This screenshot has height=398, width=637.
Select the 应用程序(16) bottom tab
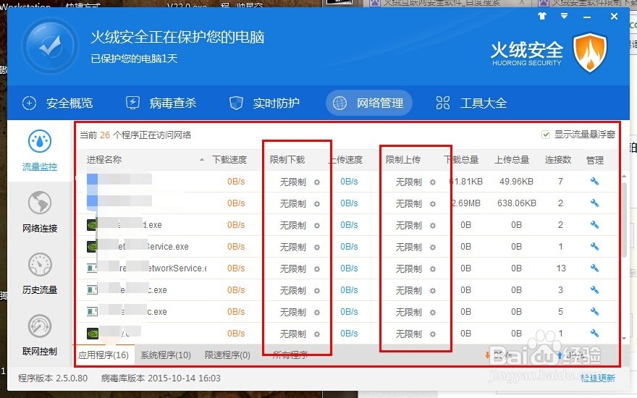(104, 355)
